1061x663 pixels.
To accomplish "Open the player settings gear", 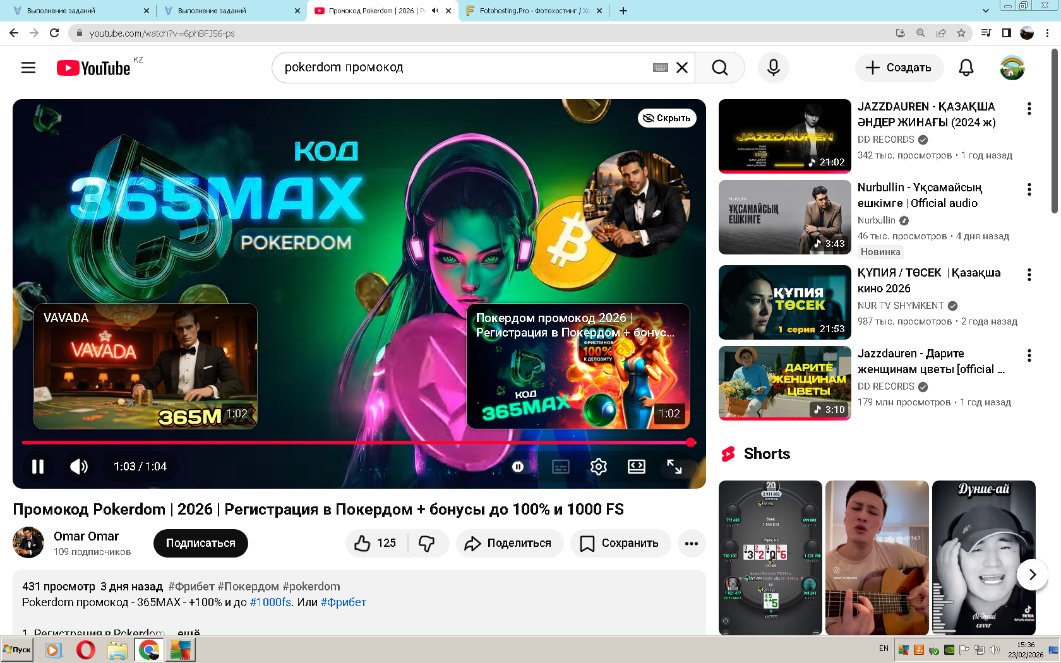I will [x=599, y=467].
